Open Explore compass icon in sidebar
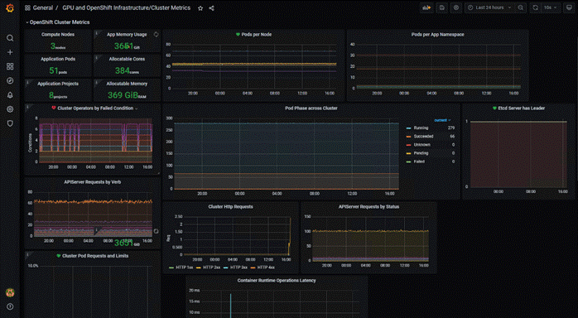578x318 pixels. pyautogui.click(x=10, y=80)
